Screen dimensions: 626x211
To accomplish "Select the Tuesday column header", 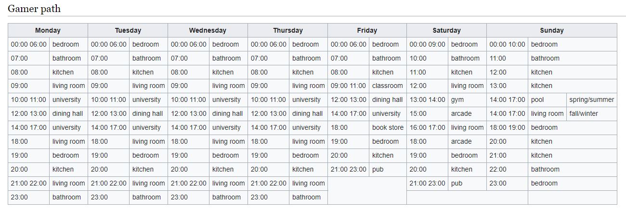I will click(128, 30).
